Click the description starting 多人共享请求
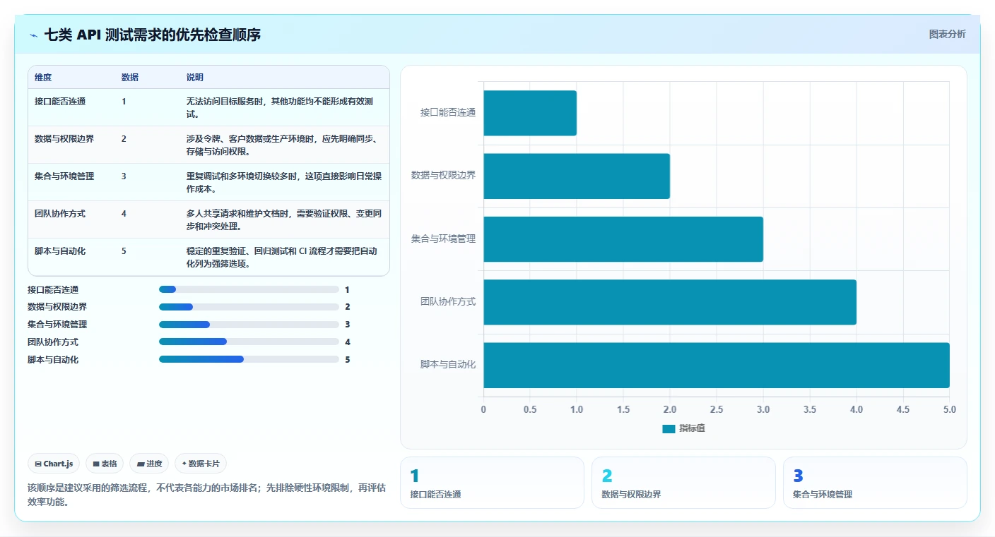 (284, 219)
